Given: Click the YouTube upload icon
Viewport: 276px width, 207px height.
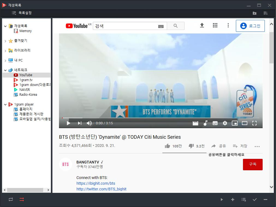Looking at the screenshot, I should pos(202,26).
